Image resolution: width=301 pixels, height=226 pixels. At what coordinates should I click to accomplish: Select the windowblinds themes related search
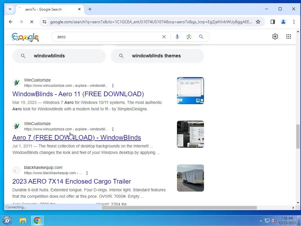(157, 56)
